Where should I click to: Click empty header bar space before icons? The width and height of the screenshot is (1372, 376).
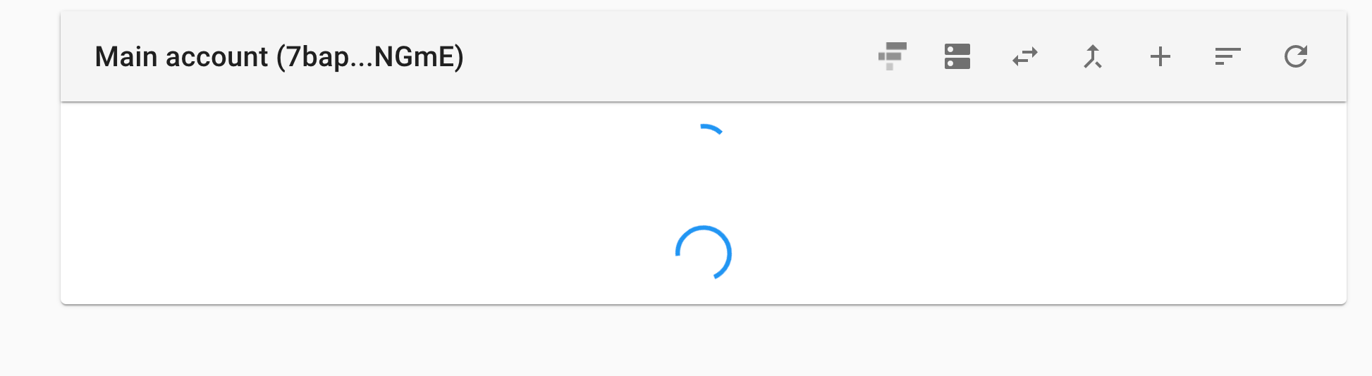(x=670, y=56)
